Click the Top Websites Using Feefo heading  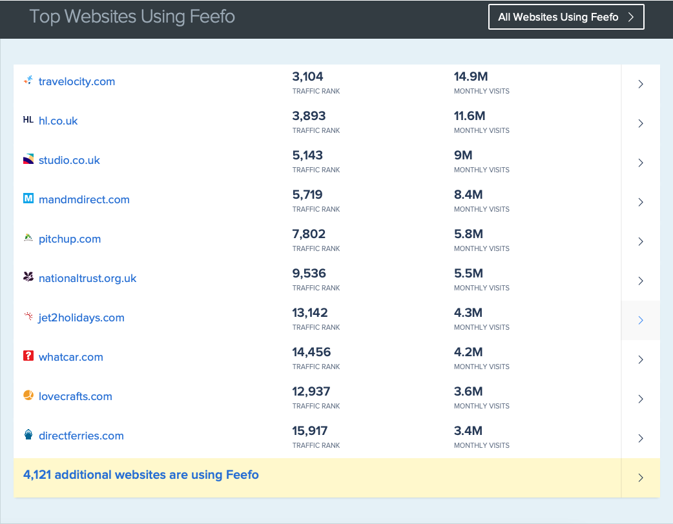pos(132,17)
